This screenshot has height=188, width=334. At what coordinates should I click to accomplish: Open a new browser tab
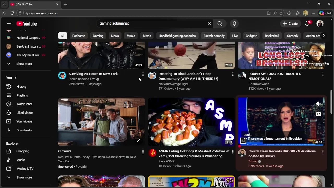point(65,4)
